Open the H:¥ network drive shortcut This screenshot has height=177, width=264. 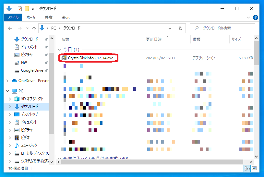(24, 63)
